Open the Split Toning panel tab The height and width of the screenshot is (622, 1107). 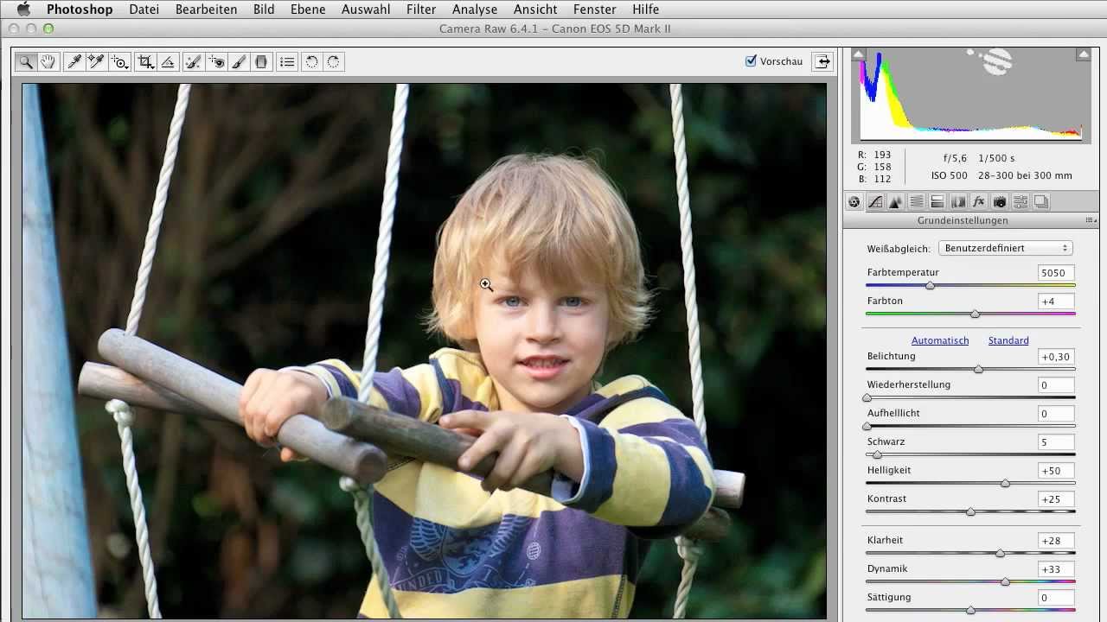click(x=937, y=201)
